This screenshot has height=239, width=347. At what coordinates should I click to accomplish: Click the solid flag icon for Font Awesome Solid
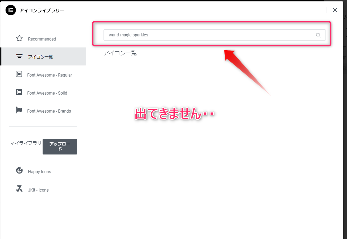tap(19, 92)
